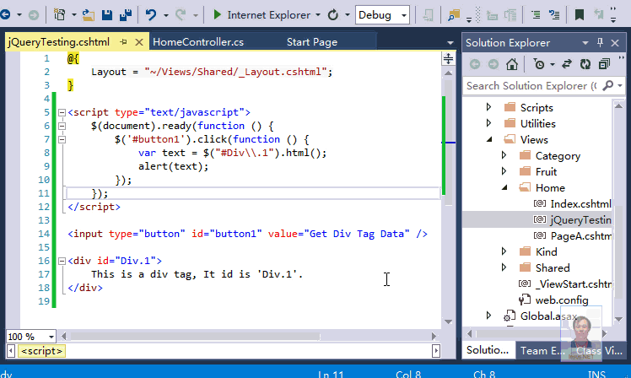The height and width of the screenshot is (378, 631).
Task: Expand the Global.asax node
Action: click(488, 316)
